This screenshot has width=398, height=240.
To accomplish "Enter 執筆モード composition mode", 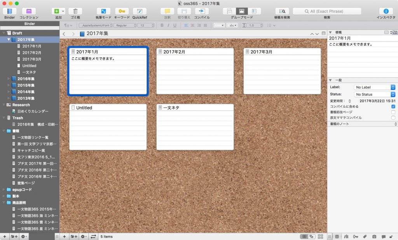I will pyautogui.click(x=103, y=11).
